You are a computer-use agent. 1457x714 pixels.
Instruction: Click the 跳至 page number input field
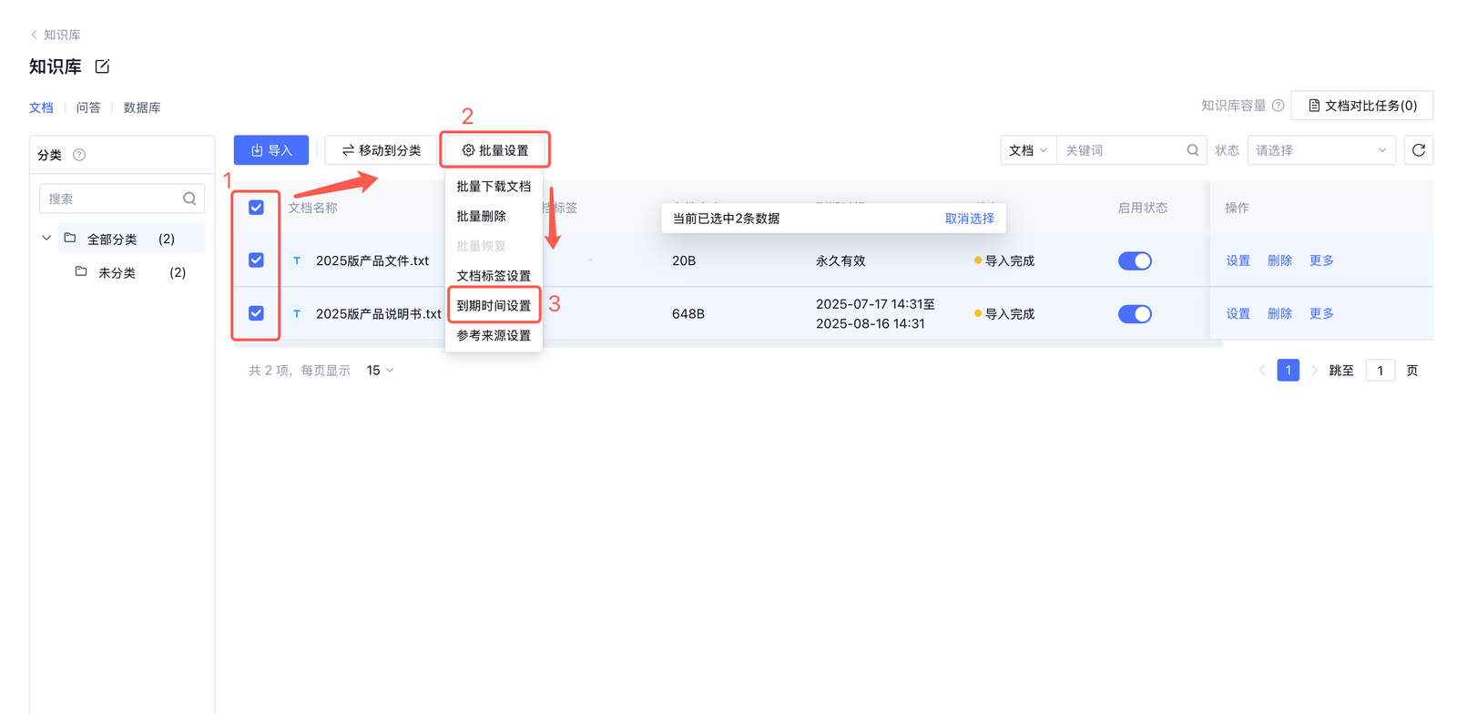coord(1380,371)
